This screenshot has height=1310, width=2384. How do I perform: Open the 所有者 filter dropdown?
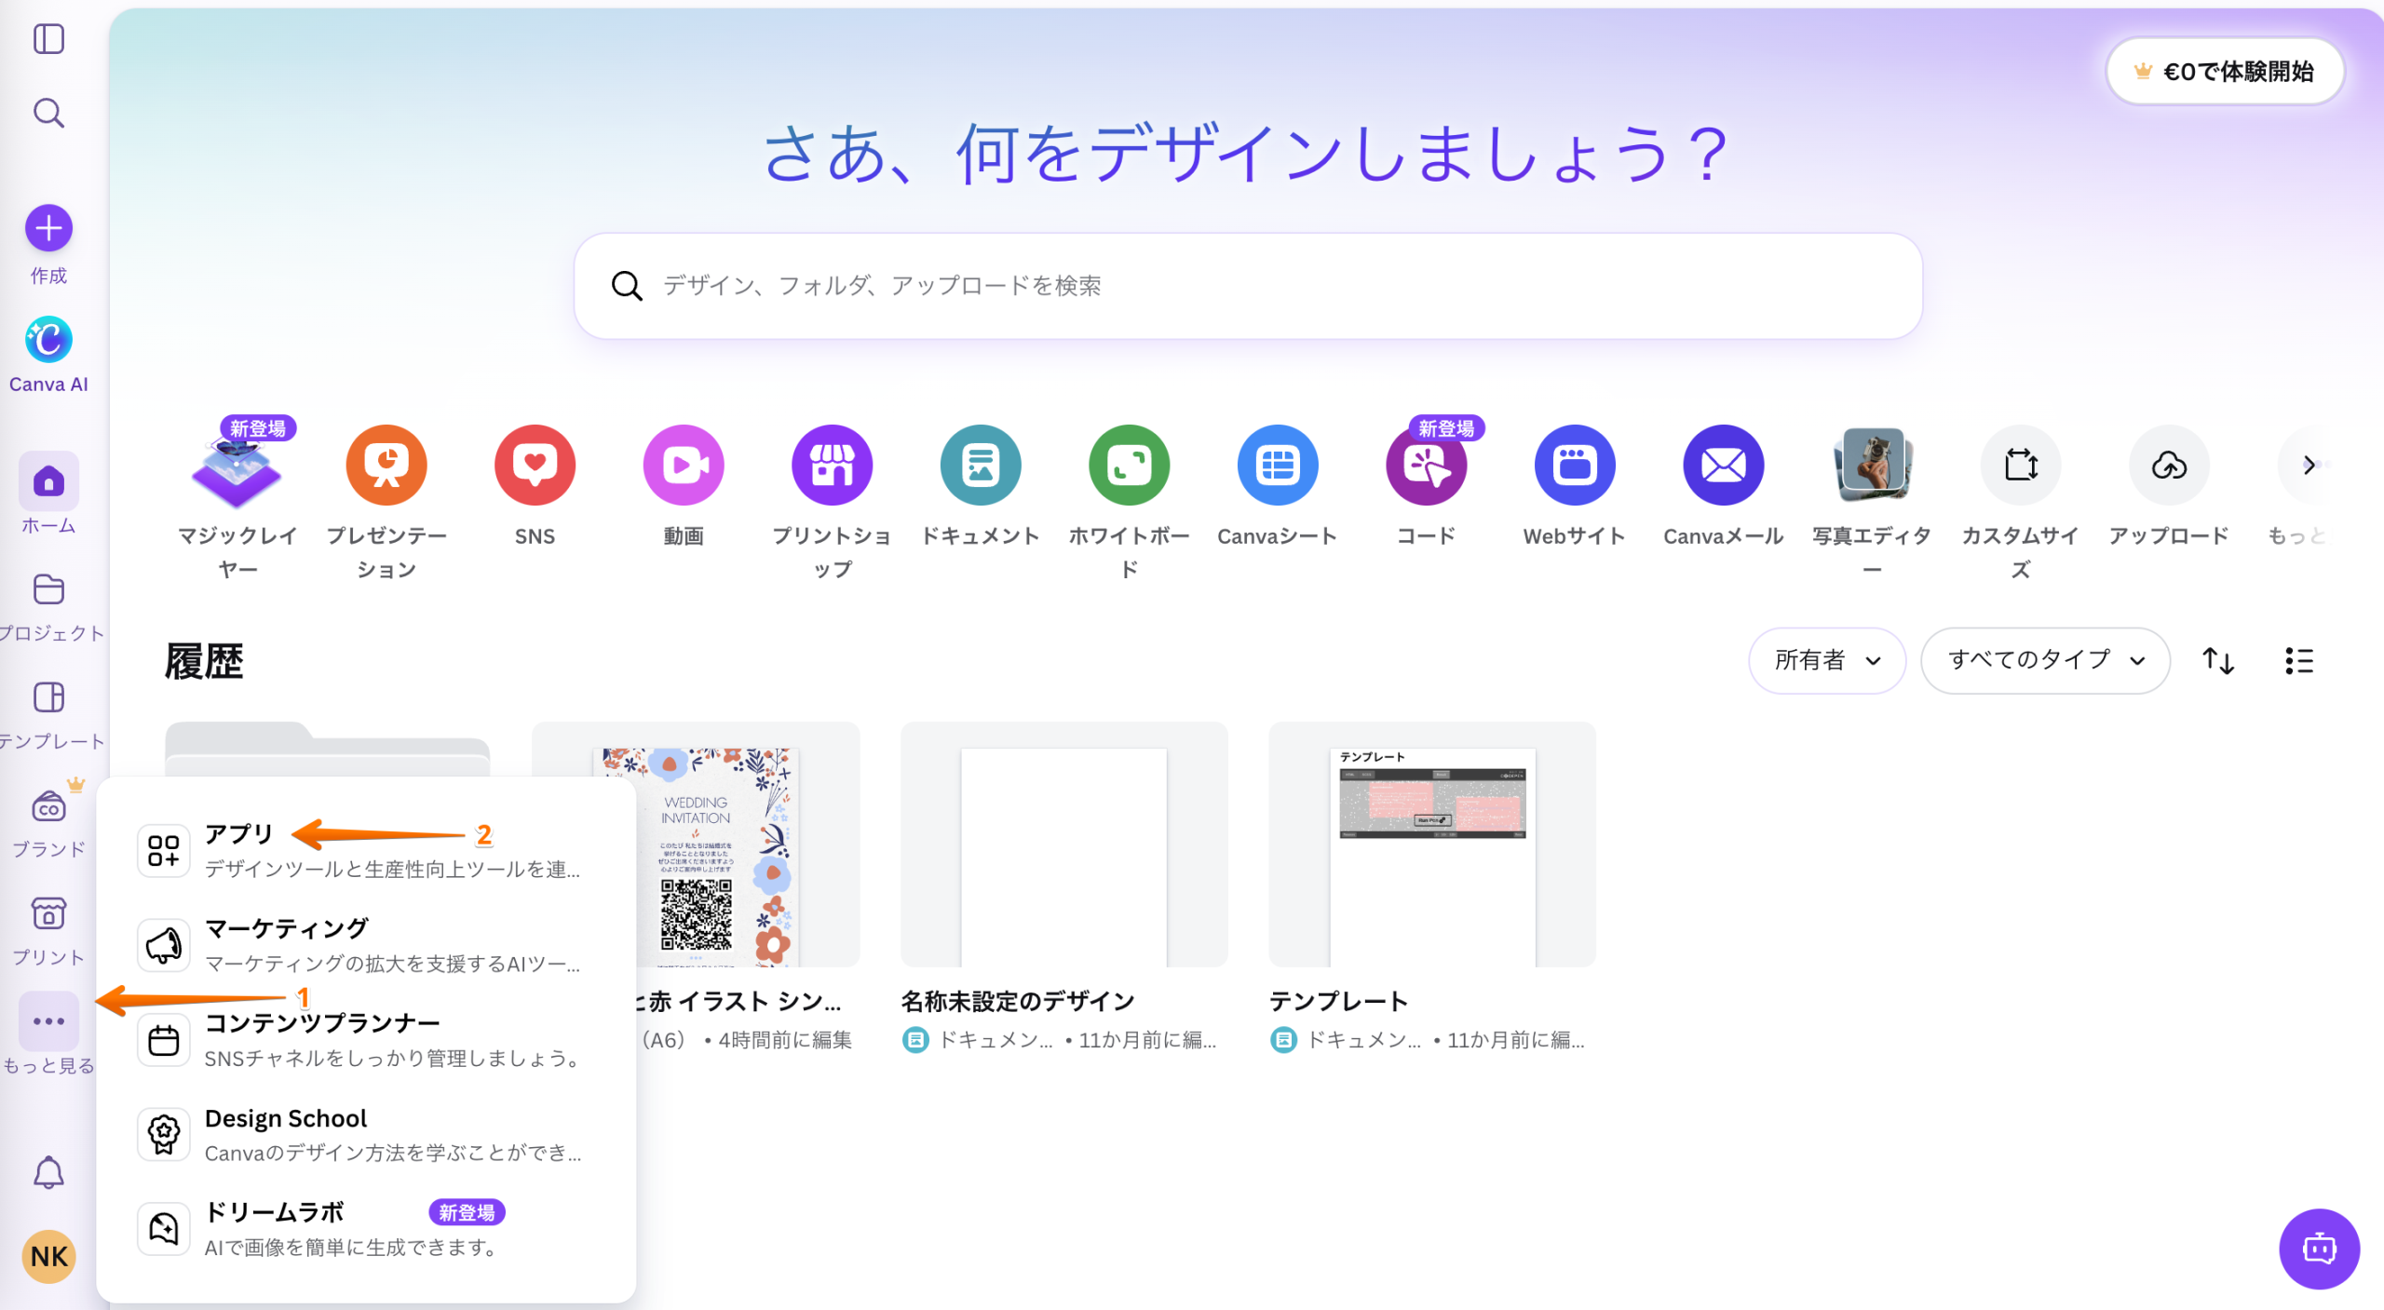1827,660
